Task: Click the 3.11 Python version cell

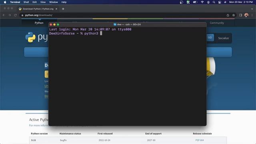Action: point(34,140)
